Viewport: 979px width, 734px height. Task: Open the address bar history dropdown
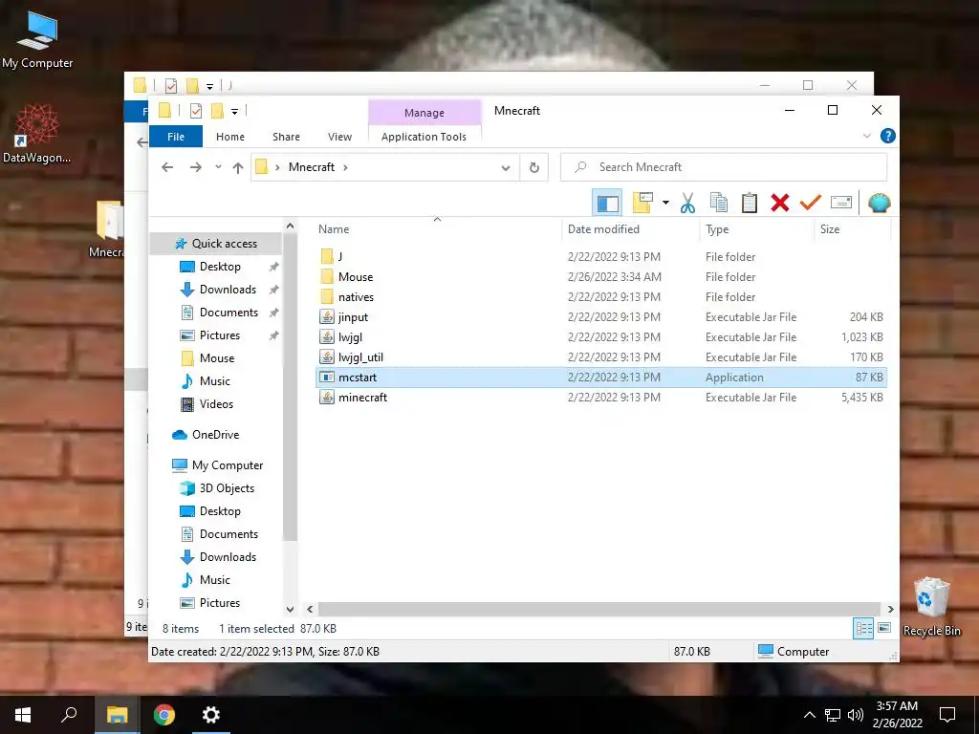[506, 167]
